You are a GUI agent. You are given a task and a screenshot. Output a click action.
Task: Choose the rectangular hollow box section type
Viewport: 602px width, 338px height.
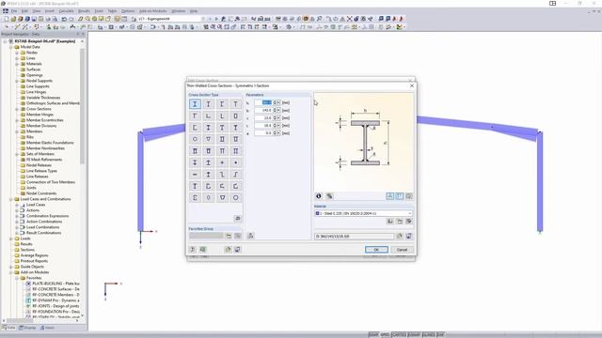[x=236, y=115]
